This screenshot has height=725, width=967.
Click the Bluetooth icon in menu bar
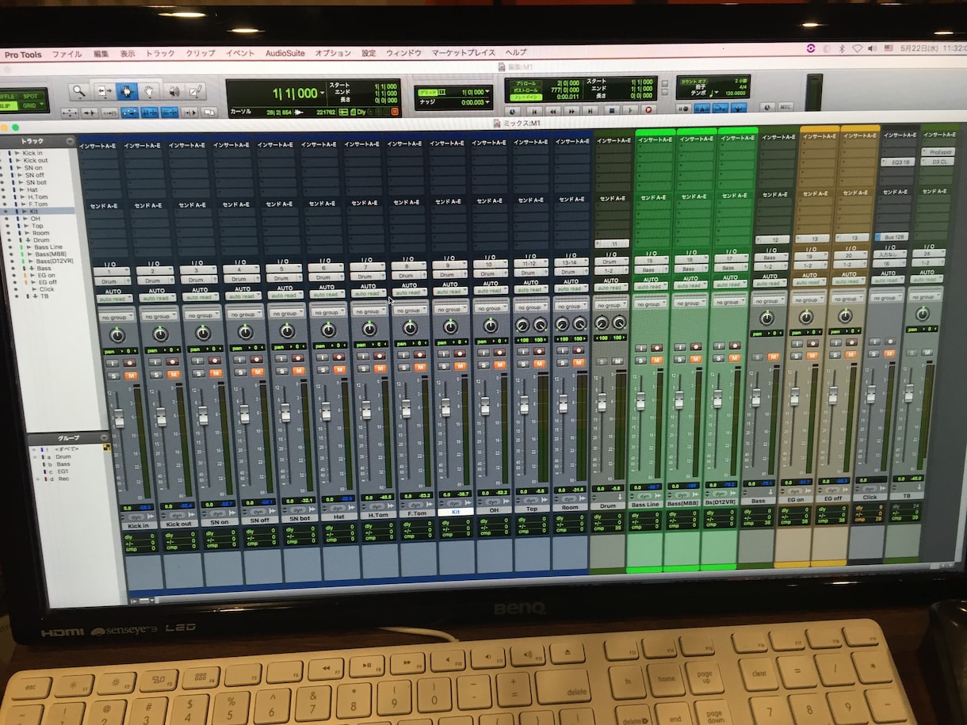point(842,48)
